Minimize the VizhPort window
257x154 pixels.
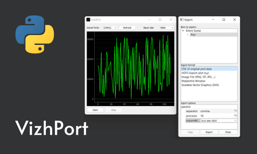149,20
